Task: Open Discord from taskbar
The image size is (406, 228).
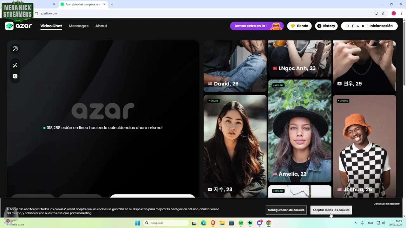Action: [x=259, y=223]
